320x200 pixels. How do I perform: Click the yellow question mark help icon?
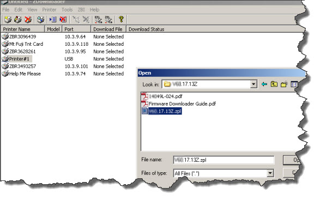121,20
